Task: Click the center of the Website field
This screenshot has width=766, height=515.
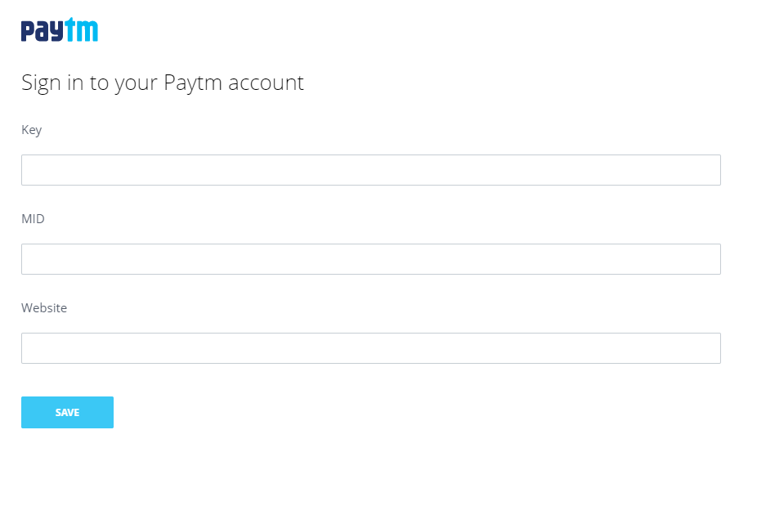Action: [370, 347]
